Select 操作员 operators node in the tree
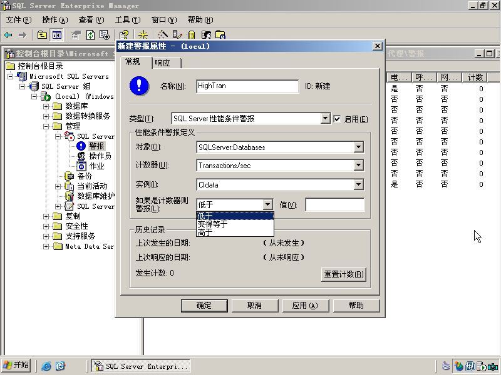 click(x=100, y=156)
